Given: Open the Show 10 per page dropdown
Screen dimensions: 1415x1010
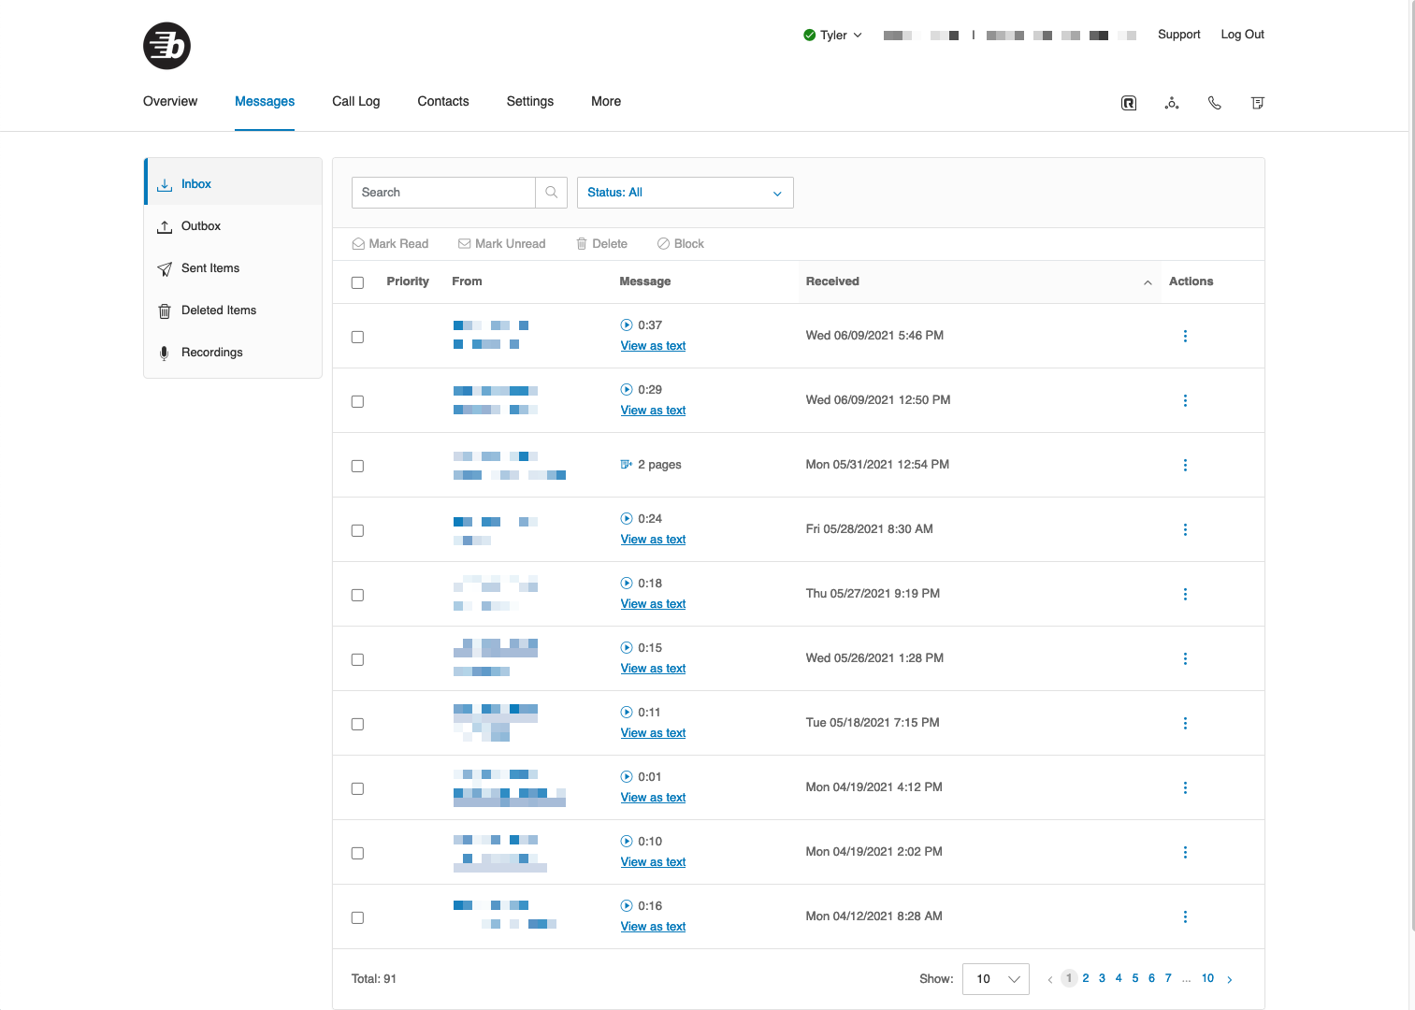Looking at the screenshot, I should tap(995, 979).
